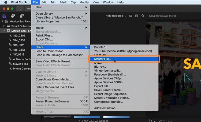
Task: Select keyword collection 187_0313
Action: 18,54
